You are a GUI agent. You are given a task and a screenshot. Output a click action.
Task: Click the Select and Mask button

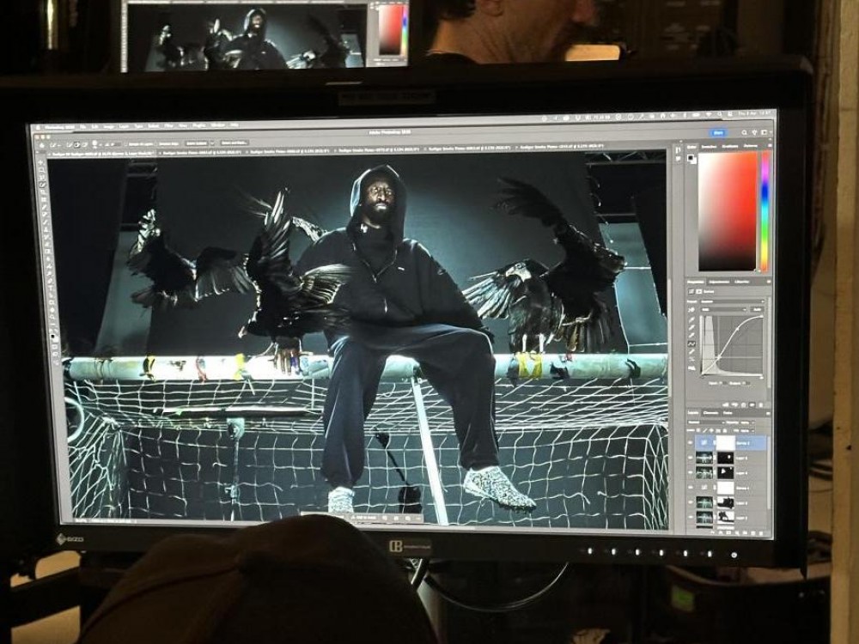click(x=234, y=143)
